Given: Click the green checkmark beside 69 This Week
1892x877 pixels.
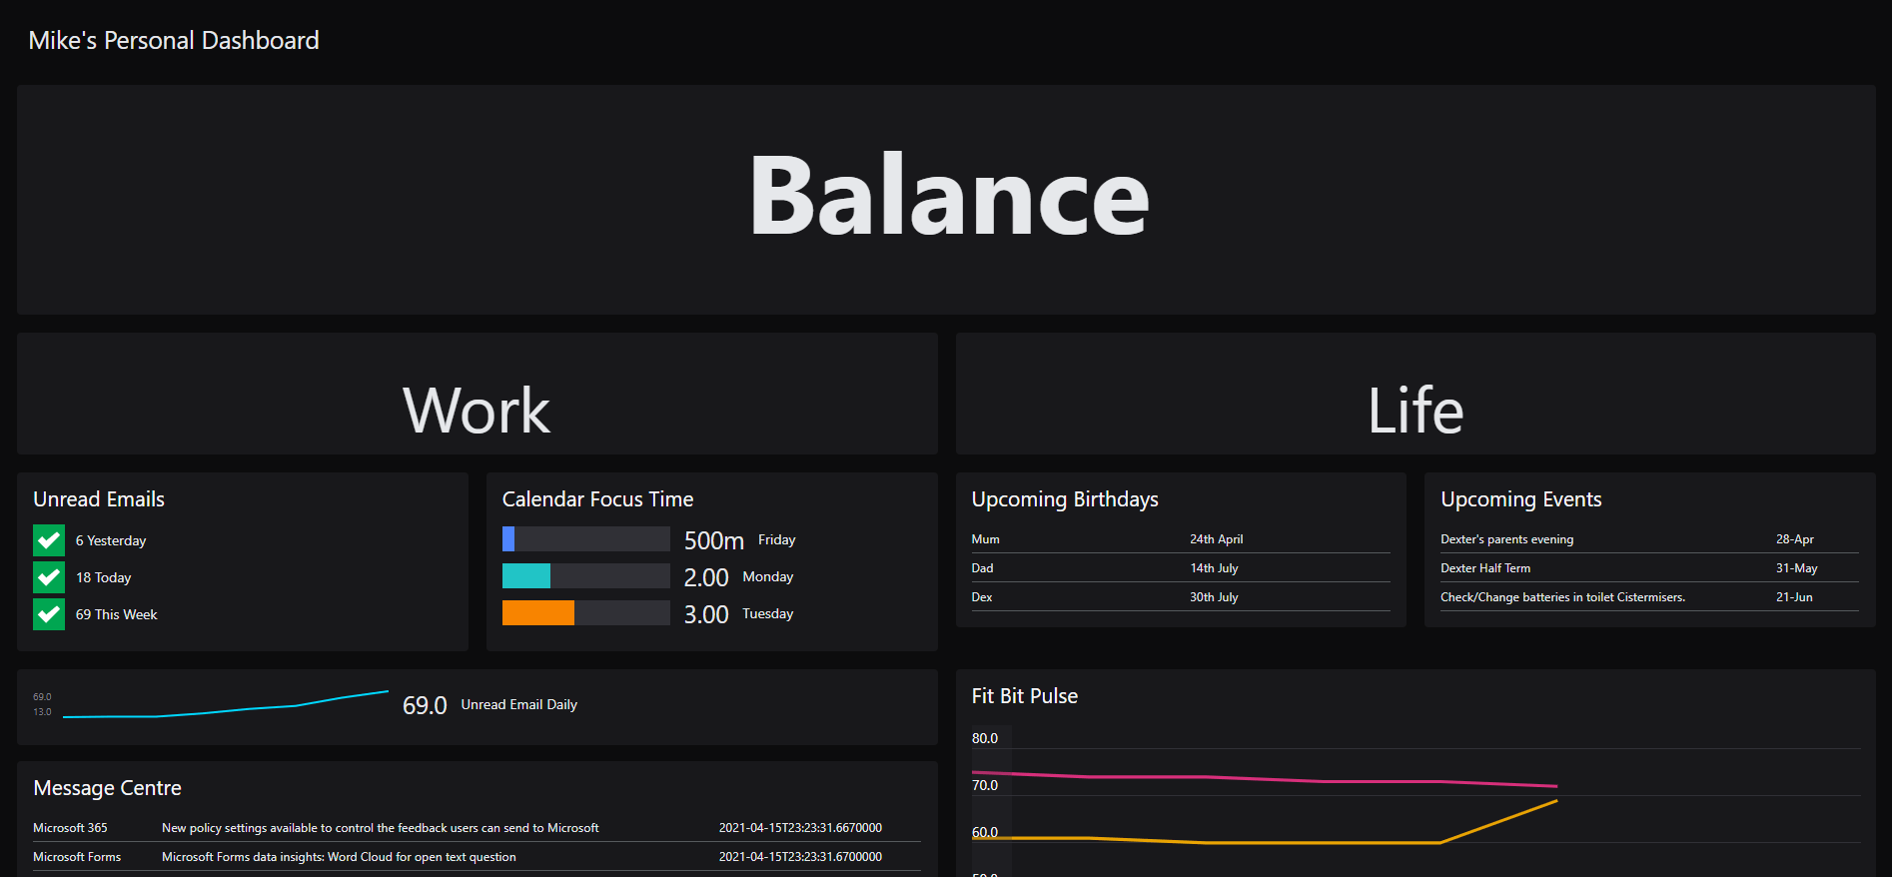Looking at the screenshot, I should tap(49, 614).
